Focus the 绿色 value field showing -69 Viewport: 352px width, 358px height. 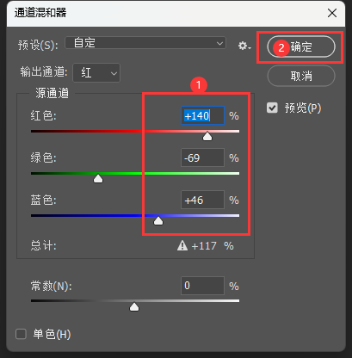point(202,157)
